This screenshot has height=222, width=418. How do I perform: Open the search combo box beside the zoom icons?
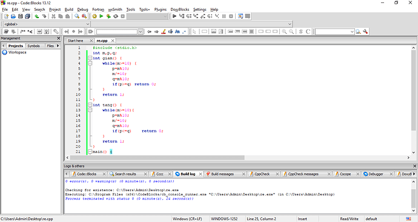point(334,31)
